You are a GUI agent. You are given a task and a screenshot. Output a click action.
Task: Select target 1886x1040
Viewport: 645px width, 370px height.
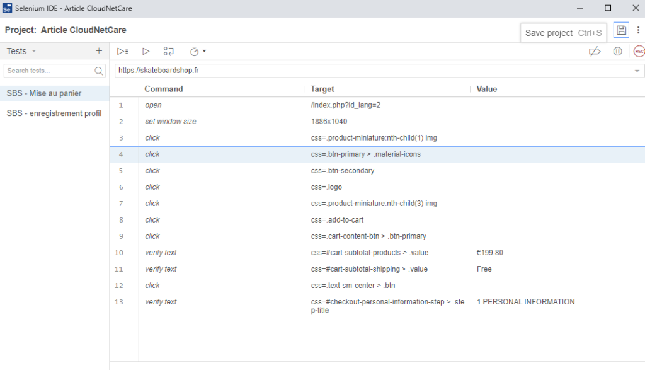pos(329,122)
